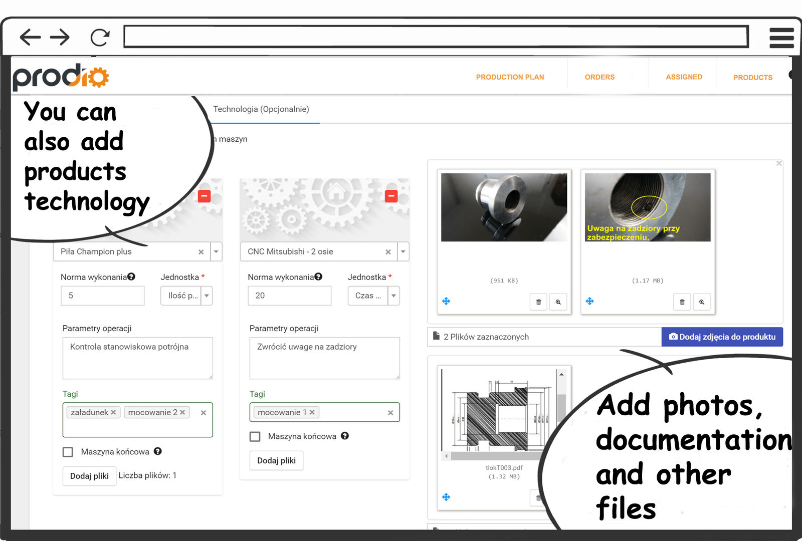802x541 pixels.
Task: Open the tlokT003.pdf drawing preview
Action: pos(499,411)
